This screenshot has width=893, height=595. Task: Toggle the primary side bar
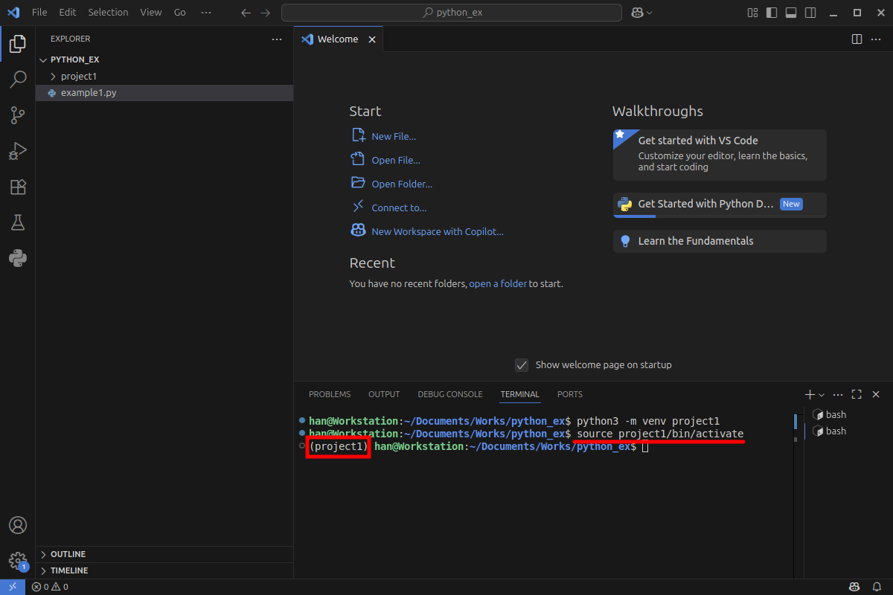[772, 13]
